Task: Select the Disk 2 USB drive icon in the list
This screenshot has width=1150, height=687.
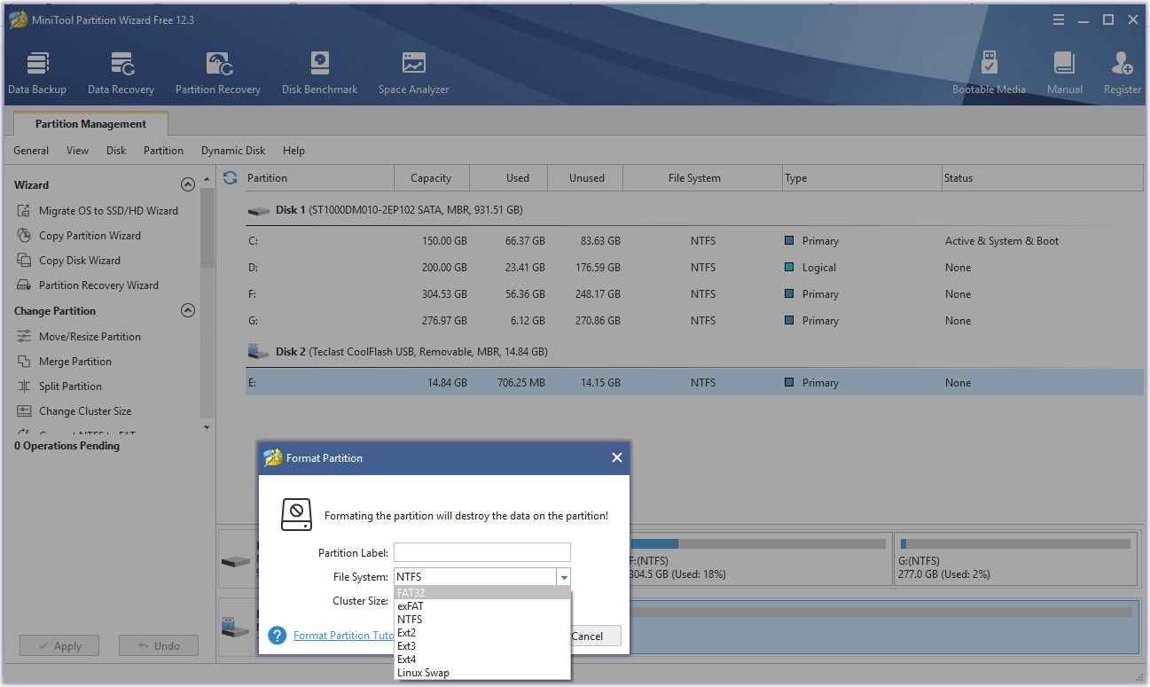Action: point(259,352)
